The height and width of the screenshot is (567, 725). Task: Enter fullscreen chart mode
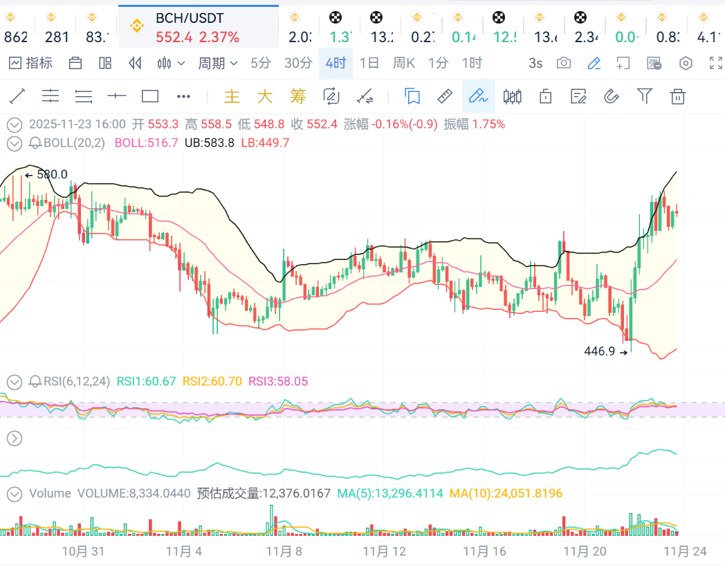coord(716,64)
